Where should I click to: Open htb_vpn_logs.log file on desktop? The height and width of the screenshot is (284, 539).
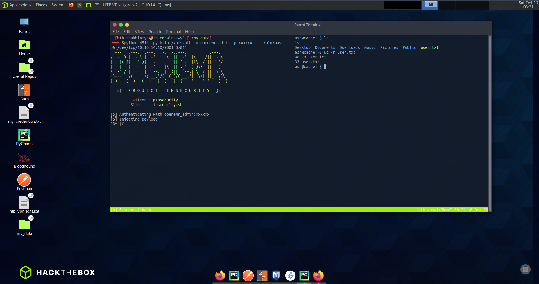[24, 205]
